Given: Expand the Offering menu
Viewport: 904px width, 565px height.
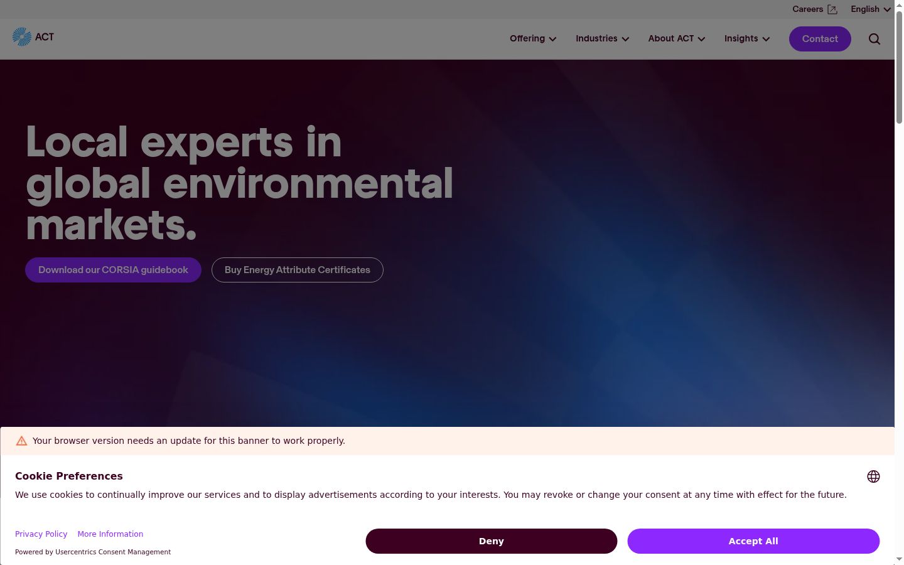Looking at the screenshot, I should (x=533, y=39).
